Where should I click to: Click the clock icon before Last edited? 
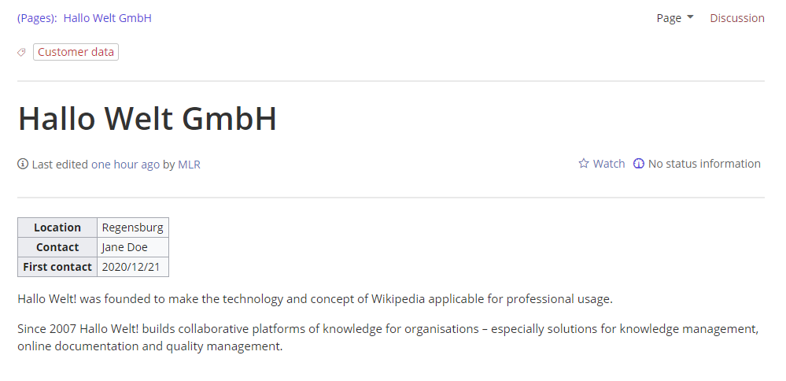tap(23, 165)
